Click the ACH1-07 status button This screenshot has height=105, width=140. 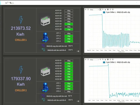click(69, 27)
